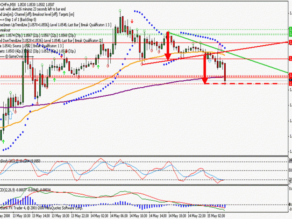The width and height of the screenshot is (292, 219).
Task: Click the '14 May 22:30' time label
Action: (197, 216)
